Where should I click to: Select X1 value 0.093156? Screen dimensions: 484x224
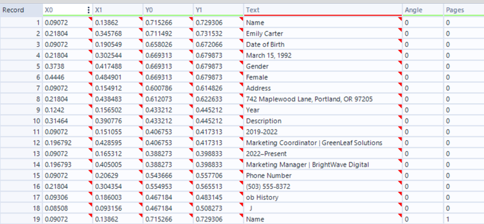pos(118,208)
